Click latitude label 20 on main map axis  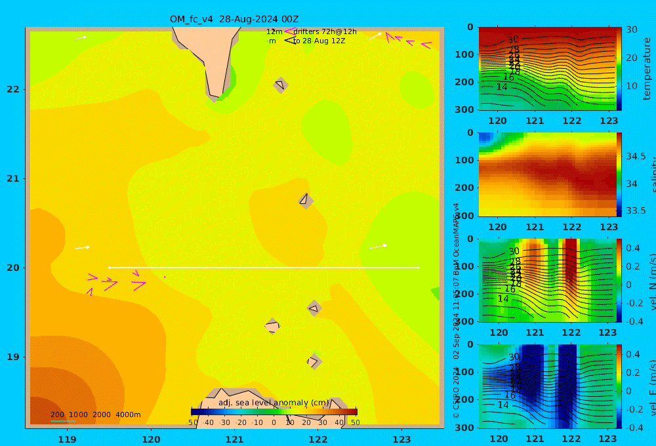pos(13,268)
